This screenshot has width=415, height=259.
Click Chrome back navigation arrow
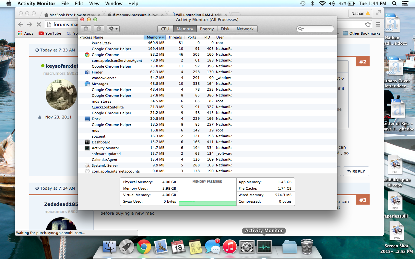click(20, 24)
